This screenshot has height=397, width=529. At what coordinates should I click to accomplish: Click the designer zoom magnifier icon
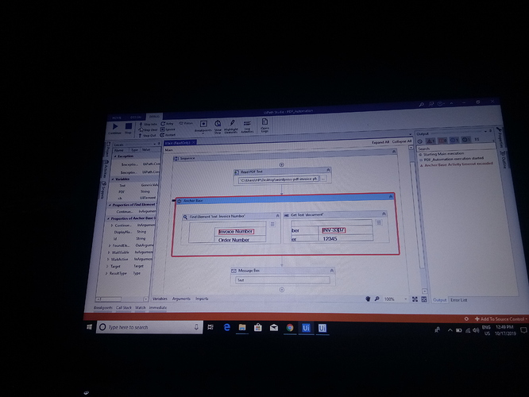(376, 299)
